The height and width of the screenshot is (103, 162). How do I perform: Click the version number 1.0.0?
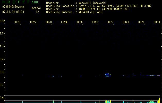(x=35, y=2)
